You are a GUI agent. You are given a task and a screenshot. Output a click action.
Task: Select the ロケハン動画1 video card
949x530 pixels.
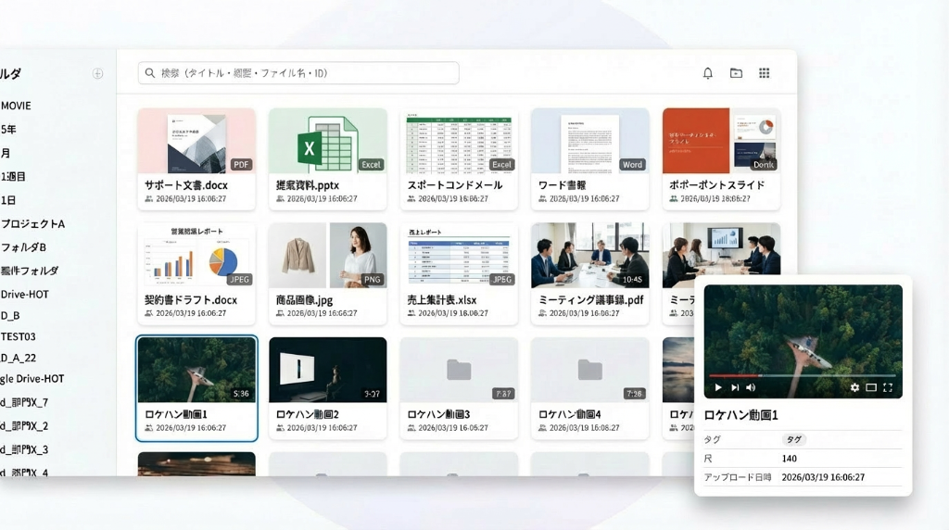tap(196, 388)
